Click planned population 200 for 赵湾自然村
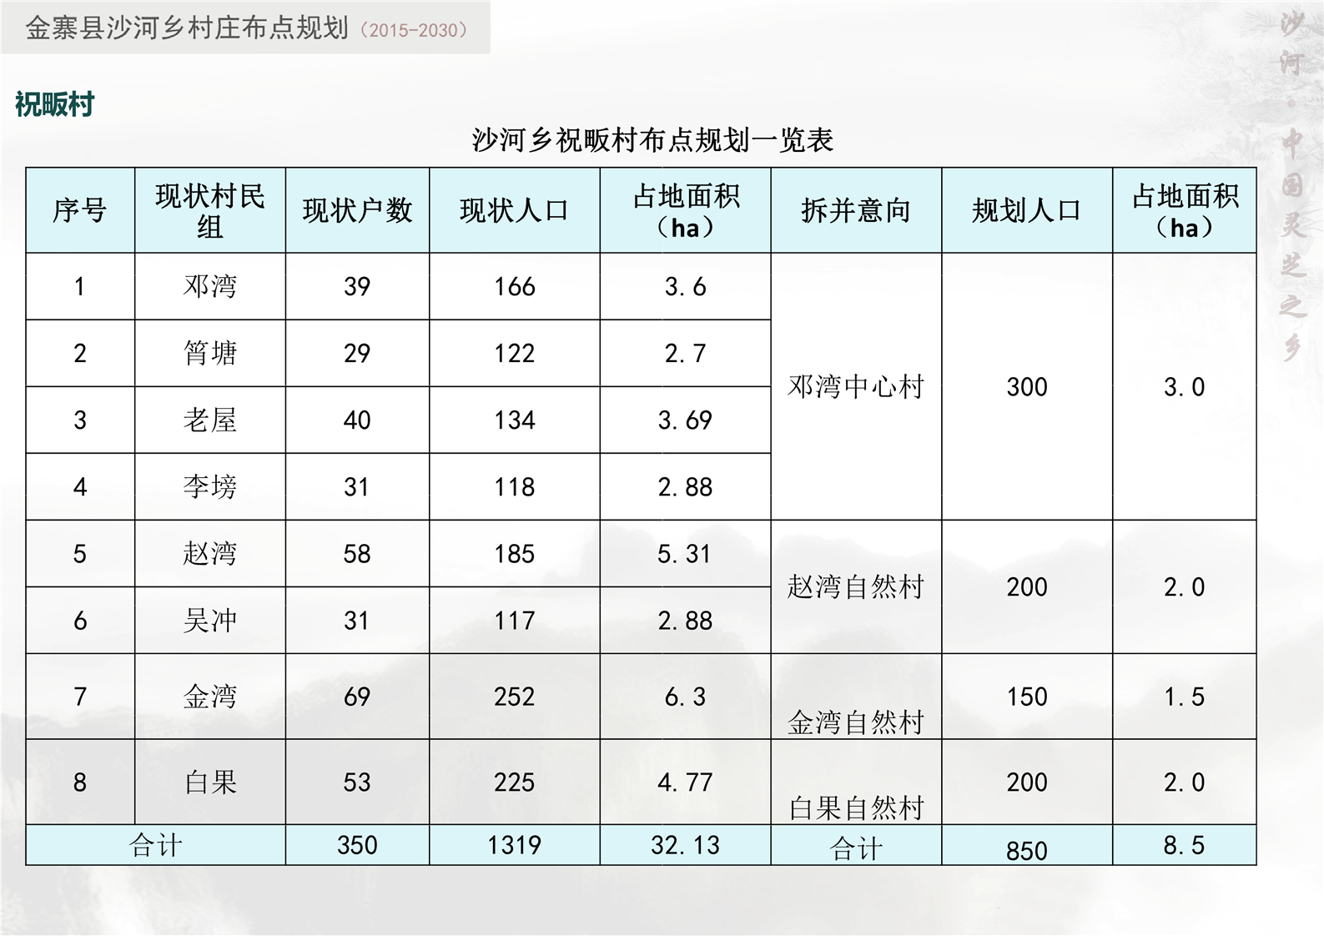 coord(1026,587)
